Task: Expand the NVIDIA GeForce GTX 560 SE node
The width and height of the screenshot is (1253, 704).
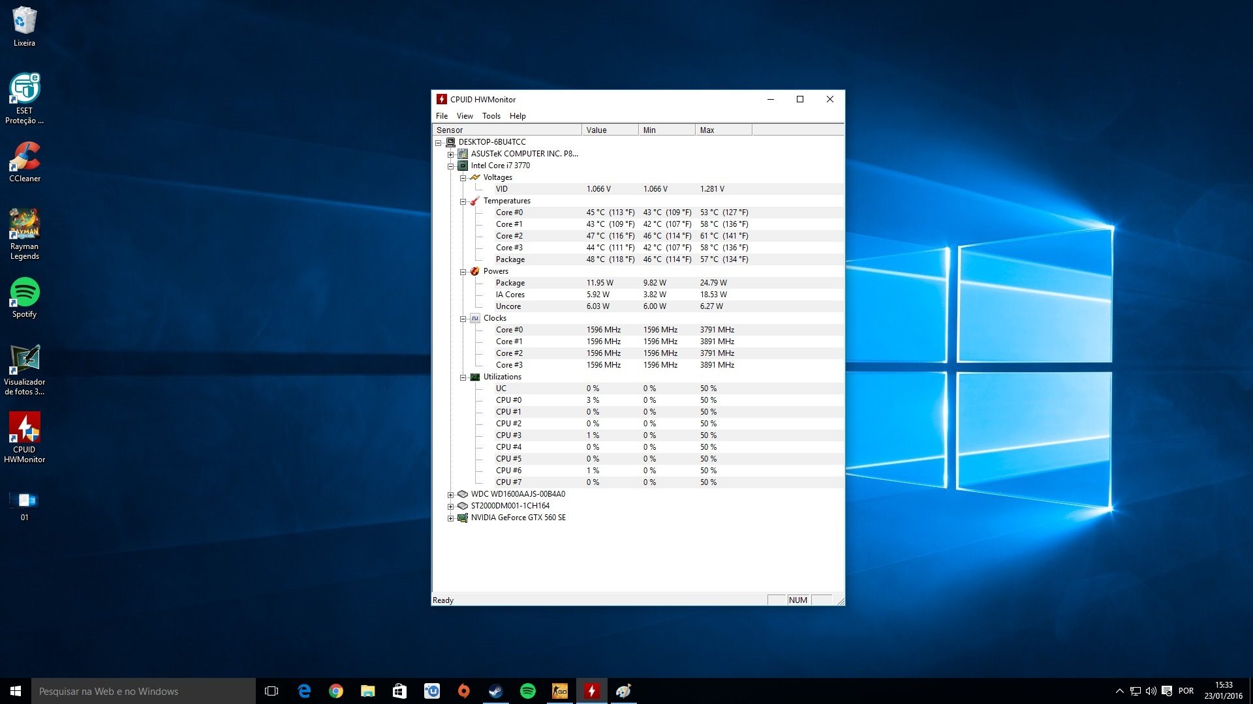Action: [450, 518]
